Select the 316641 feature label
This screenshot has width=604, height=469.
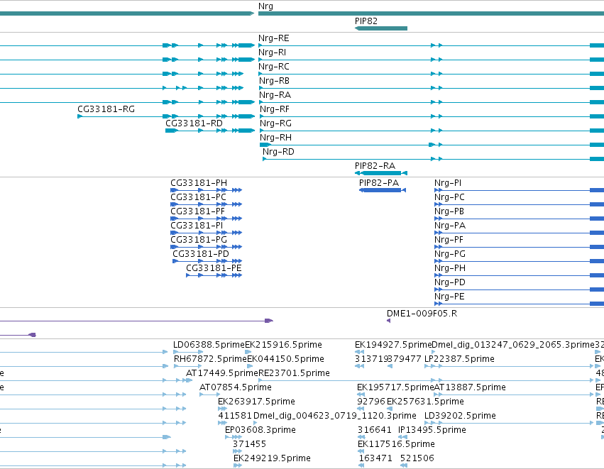[x=374, y=430]
